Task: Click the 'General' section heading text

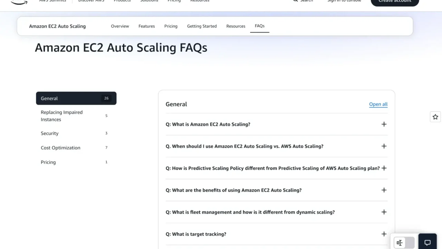Action: pos(176,104)
